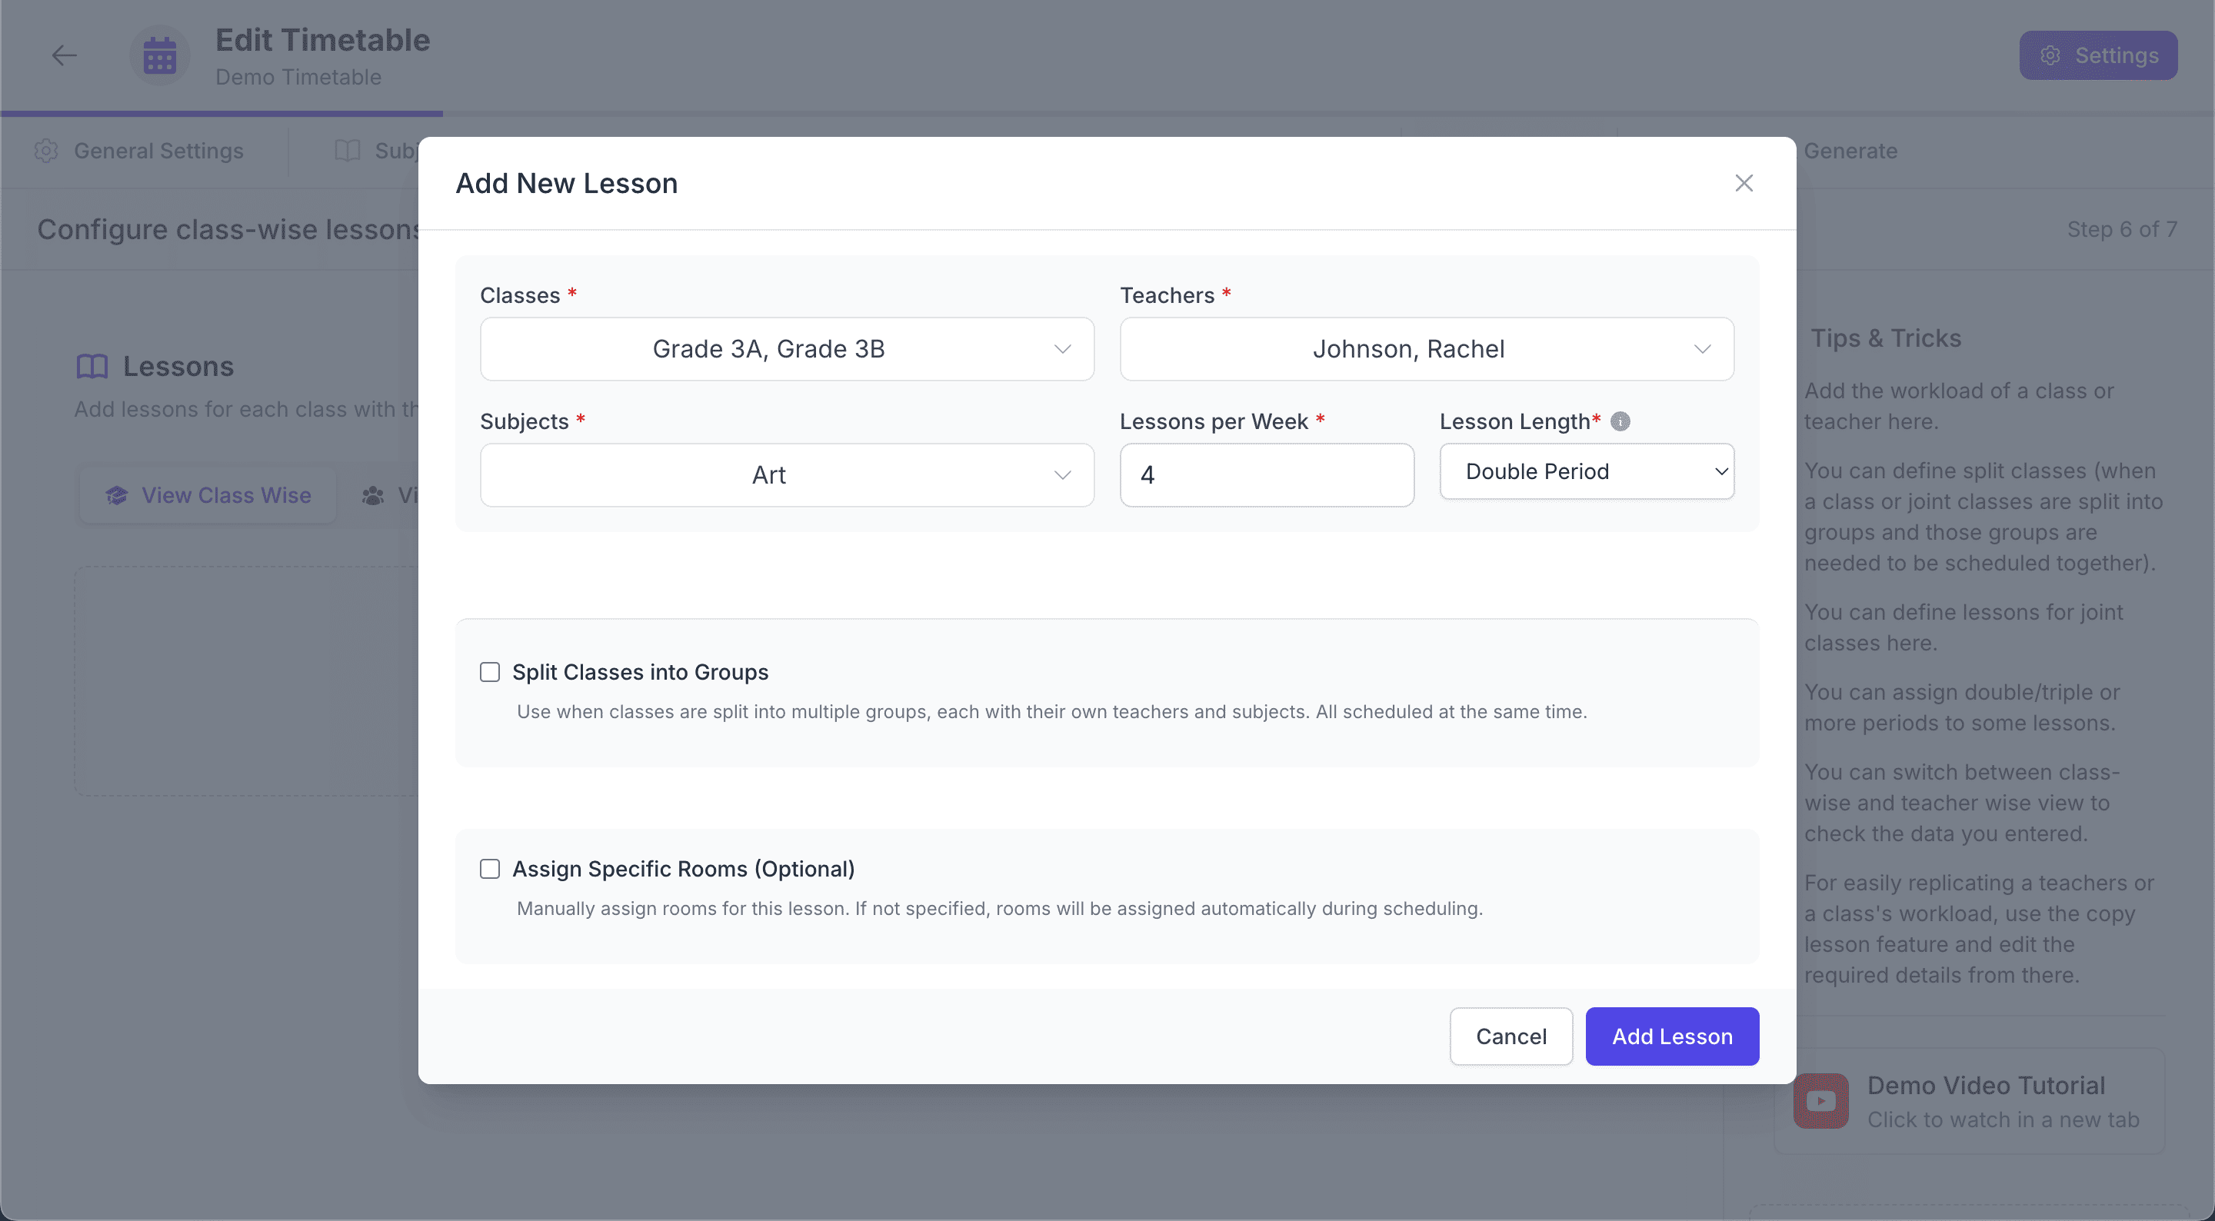Enable Assign Specific Rooms checkbox
Image resolution: width=2215 pixels, height=1221 pixels.
pos(490,870)
